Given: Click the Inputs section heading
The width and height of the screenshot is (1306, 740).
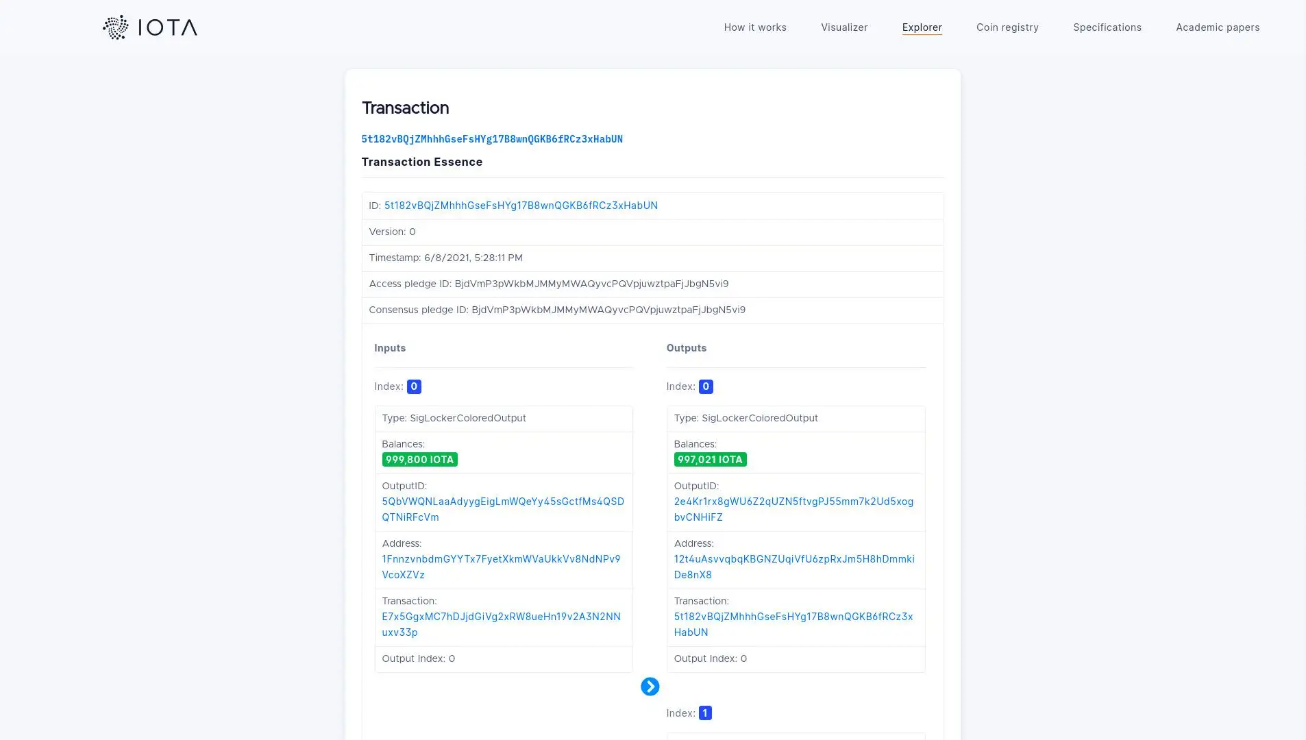Looking at the screenshot, I should coord(390,348).
